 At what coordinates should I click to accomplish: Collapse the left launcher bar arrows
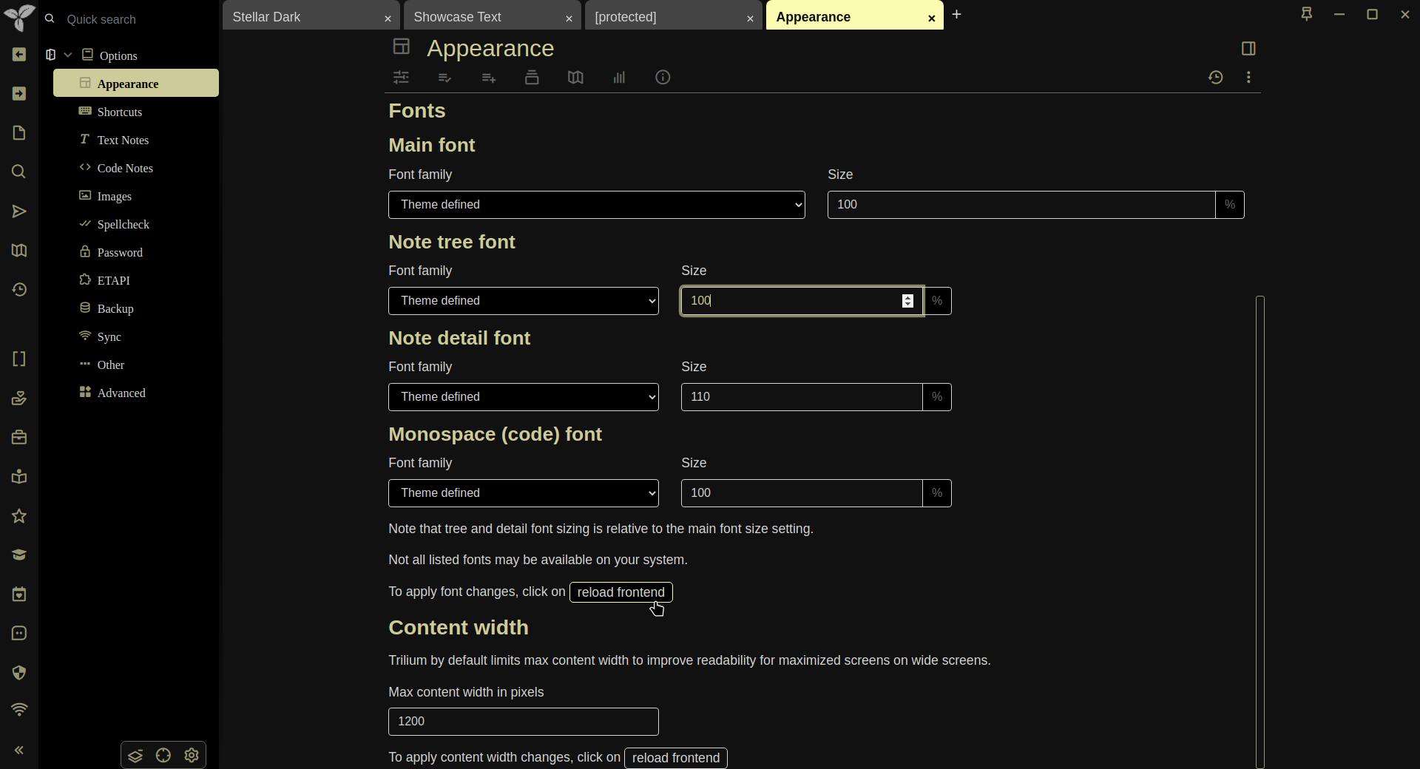click(19, 751)
